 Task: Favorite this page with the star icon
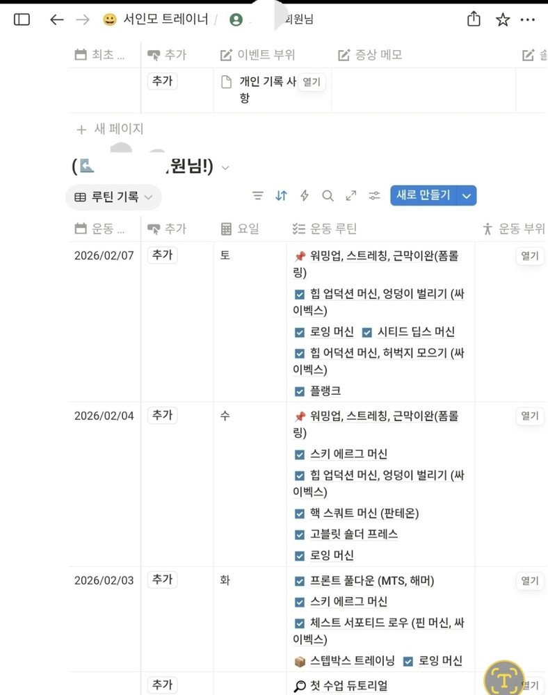pos(503,19)
